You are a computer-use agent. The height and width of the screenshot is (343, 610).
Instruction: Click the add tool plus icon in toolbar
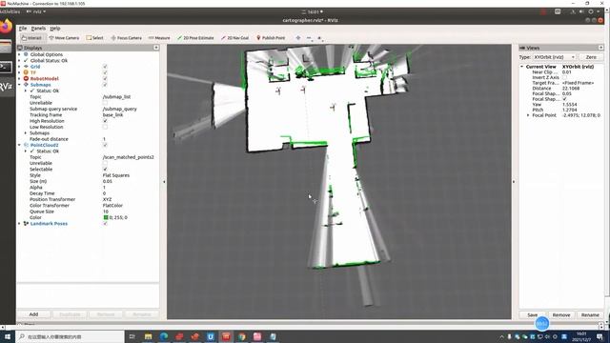298,38
